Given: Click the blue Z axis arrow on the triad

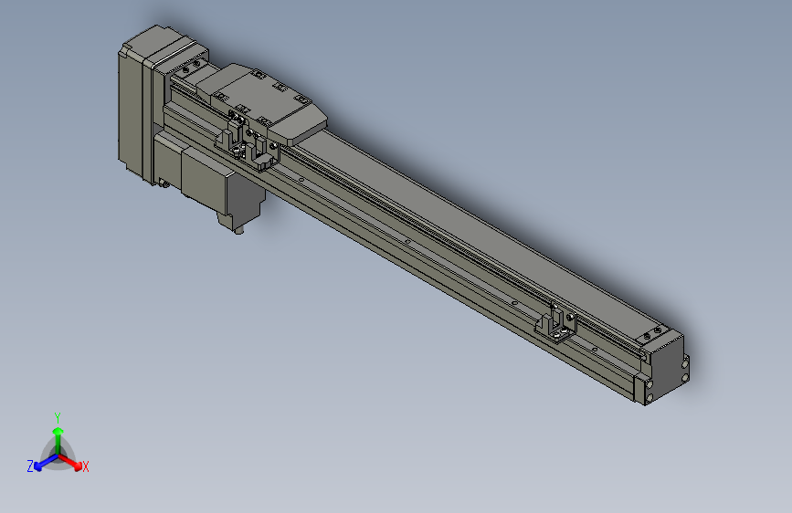Looking at the screenshot, I should coord(45,463).
